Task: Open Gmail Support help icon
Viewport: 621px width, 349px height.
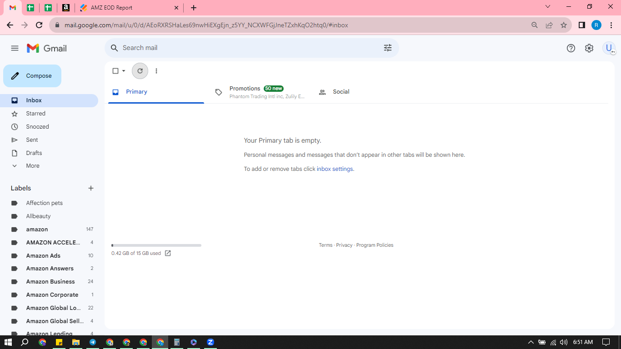Action: pos(571,48)
